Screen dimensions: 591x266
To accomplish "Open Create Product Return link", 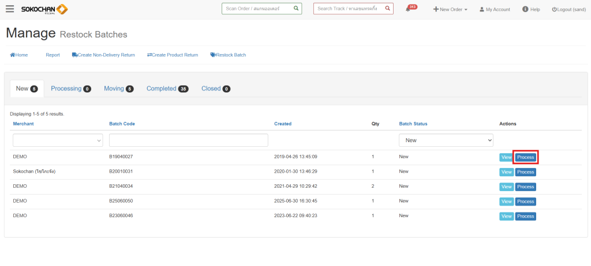I will point(173,55).
